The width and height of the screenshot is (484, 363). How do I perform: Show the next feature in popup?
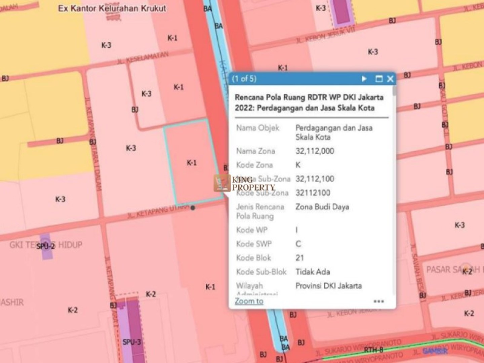[364, 79]
